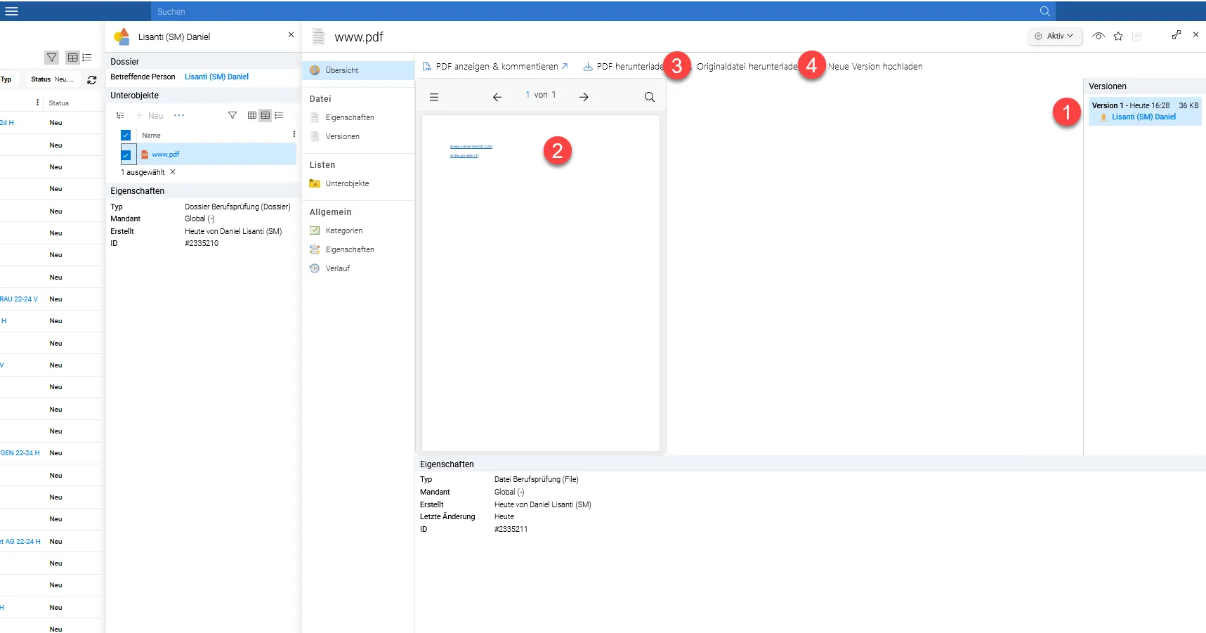The height and width of the screenshot is (633, 1206).
Task: Mark www.pdf as favorite with star
Action: 1118,36
